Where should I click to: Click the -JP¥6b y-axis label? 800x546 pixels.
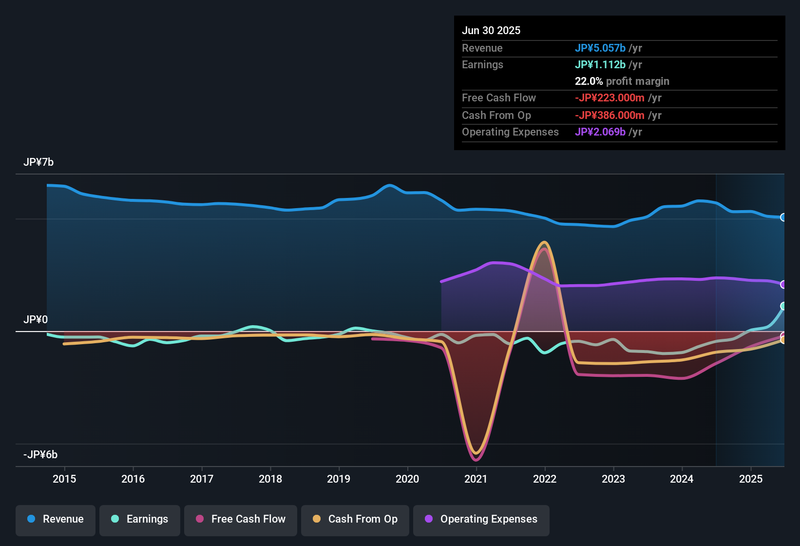point(40,455)
